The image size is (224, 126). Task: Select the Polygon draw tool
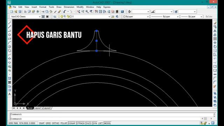(9, 35)
